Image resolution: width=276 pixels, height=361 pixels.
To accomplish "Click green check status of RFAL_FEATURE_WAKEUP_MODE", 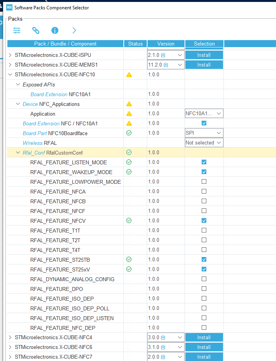I will click(x=129, y=172).
